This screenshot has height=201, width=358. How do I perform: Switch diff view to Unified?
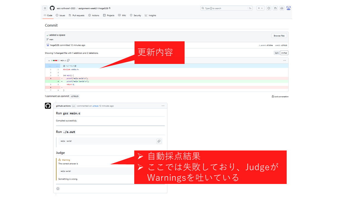(x=284, y=53)
